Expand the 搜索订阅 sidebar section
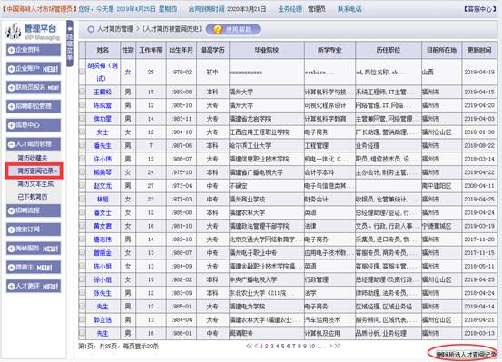The image size is (502, 362). tap(34, 230)
